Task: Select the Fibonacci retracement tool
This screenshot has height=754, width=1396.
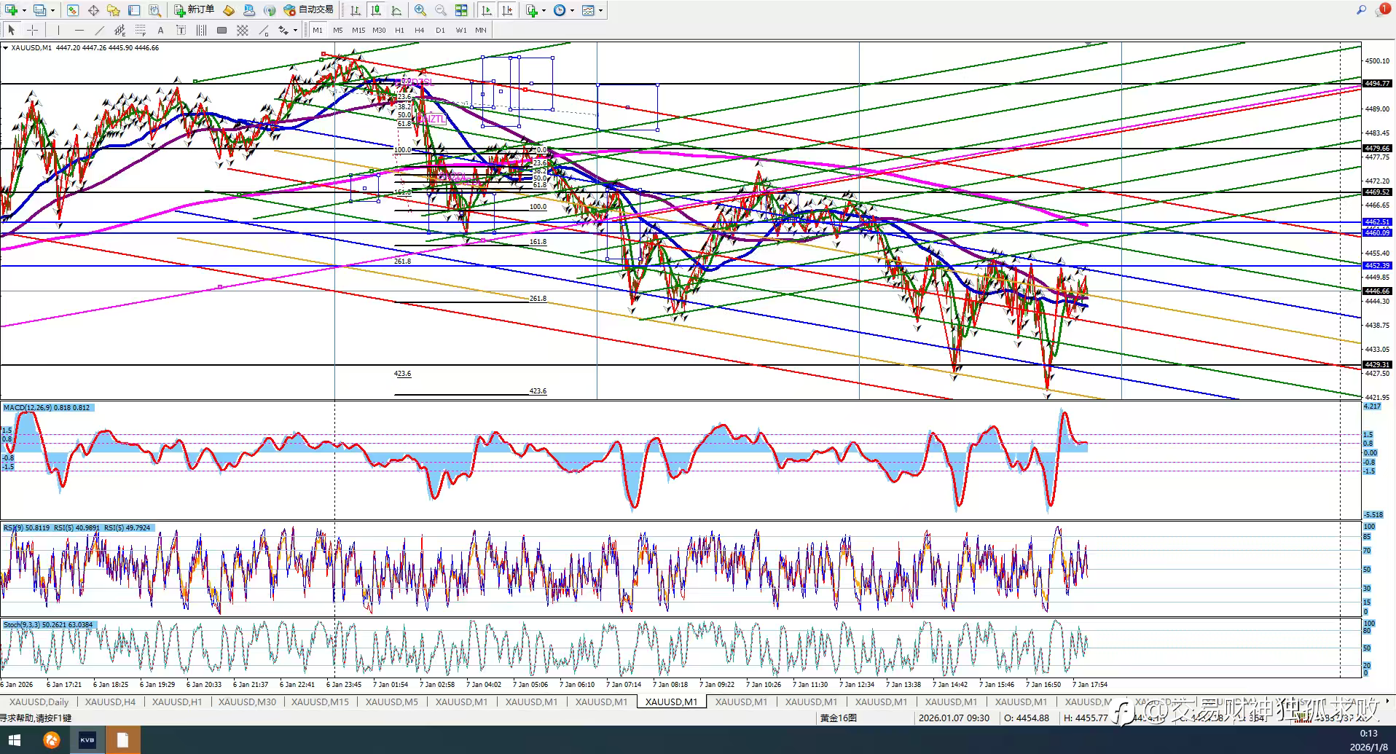Action: tap(141, 30)
